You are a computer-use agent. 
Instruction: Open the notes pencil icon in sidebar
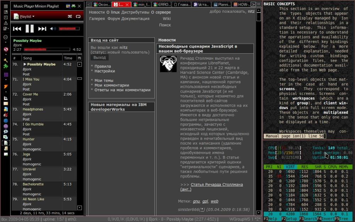tap(6, 28)
